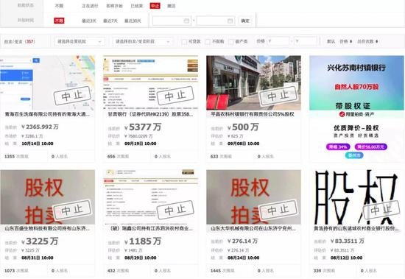
Task: Select the 即将开始 auction status filter
Action: click(114, 6)
